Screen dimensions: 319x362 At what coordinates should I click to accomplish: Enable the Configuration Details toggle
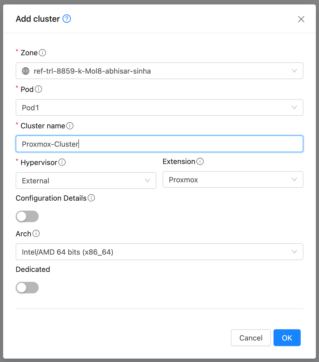(x=27, y=216)
